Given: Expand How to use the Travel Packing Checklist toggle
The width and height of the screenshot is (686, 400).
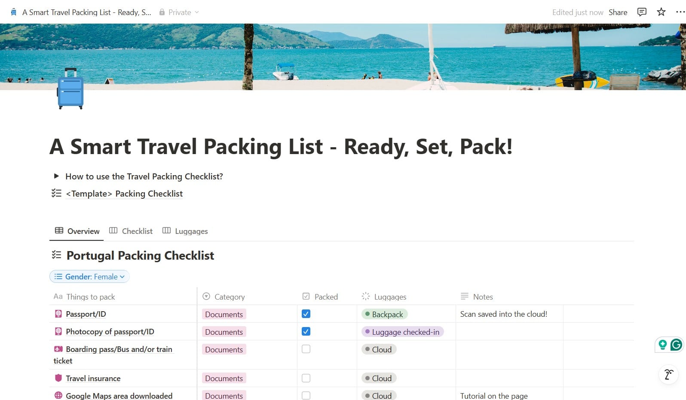Looking at the screenshot, I should 56,176.
